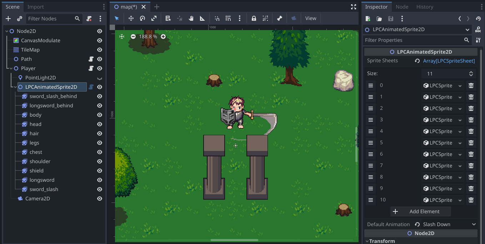
Task: Instance a child scene with link icon
Action: [20, 19]
